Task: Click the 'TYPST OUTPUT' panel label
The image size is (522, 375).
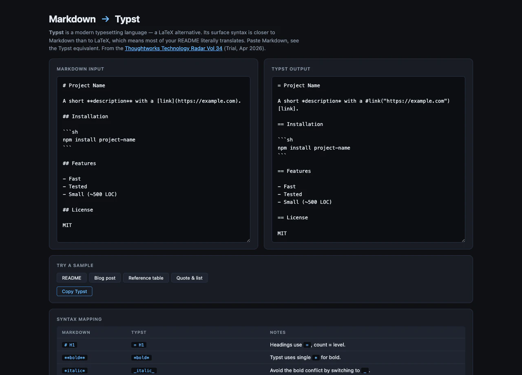Action: click(x=291, y=69)
